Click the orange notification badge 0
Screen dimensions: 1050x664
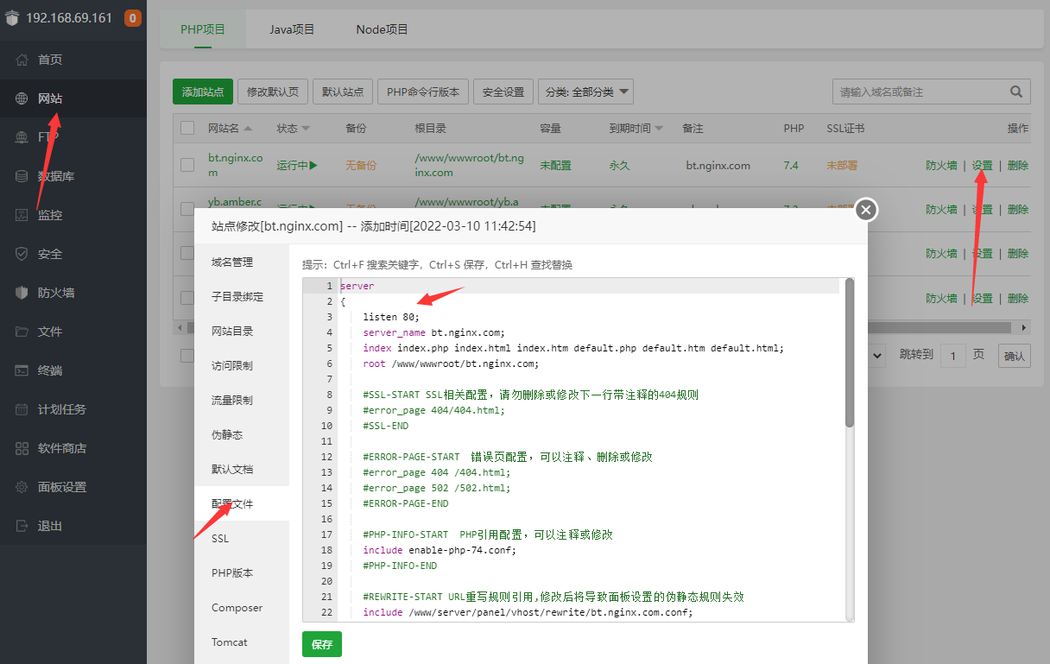(133, 17)
